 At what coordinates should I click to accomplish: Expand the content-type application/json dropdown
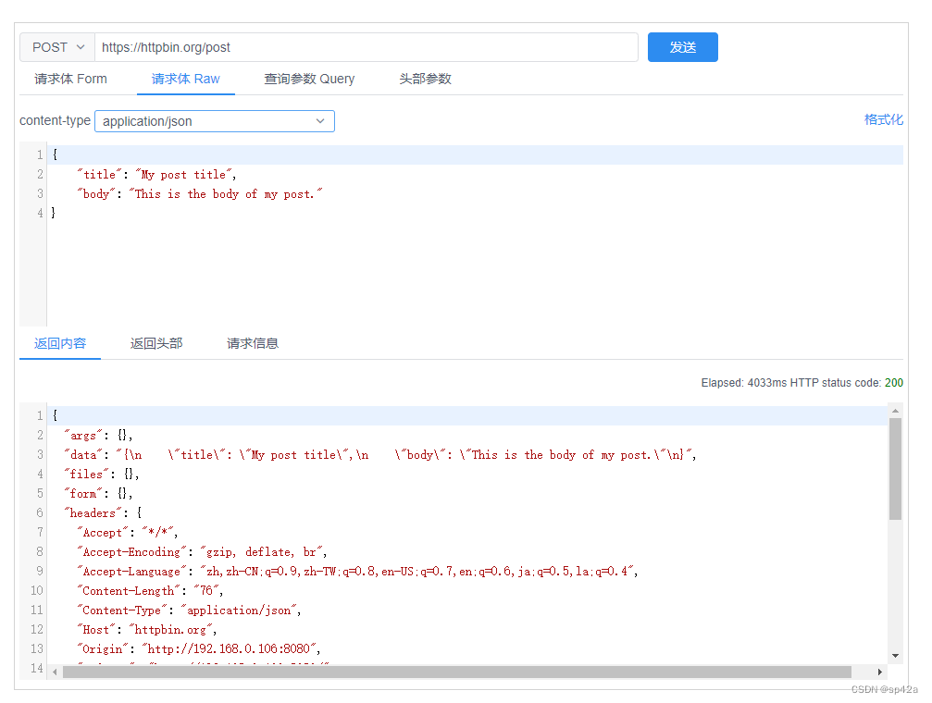click(215, 121)
